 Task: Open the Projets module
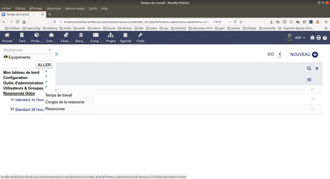[111, 38]
